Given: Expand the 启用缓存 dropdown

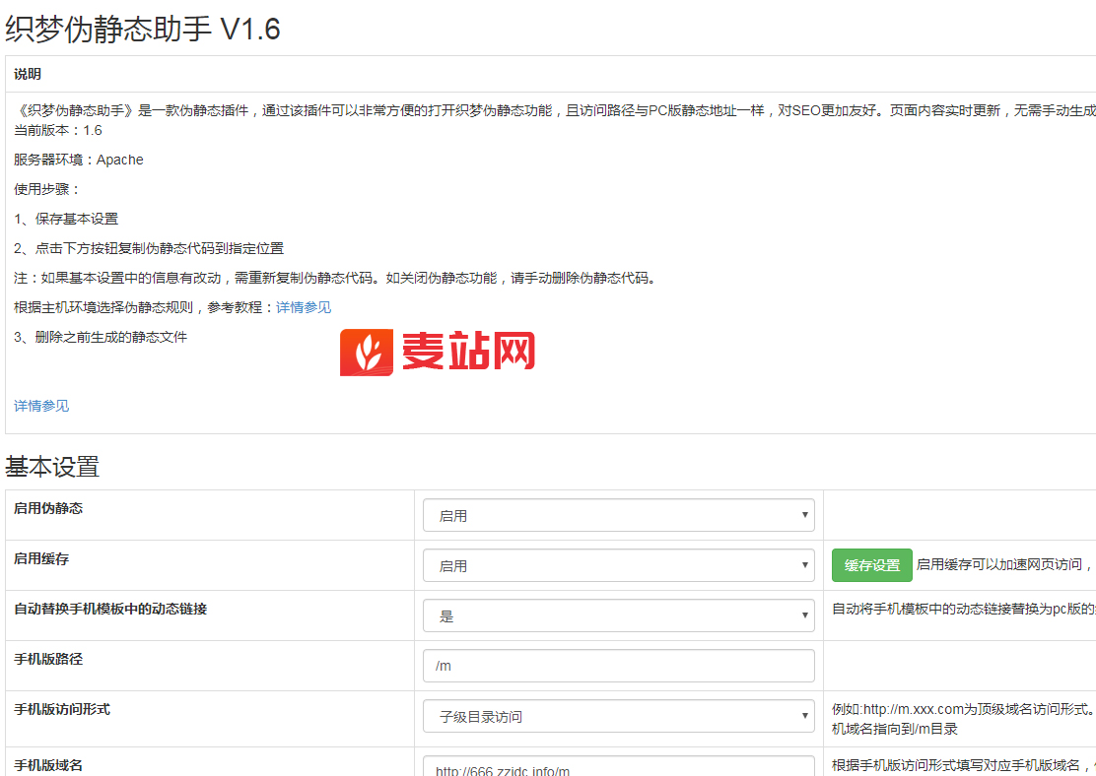Looking at the screenshot, I should (x=618, y=565).
